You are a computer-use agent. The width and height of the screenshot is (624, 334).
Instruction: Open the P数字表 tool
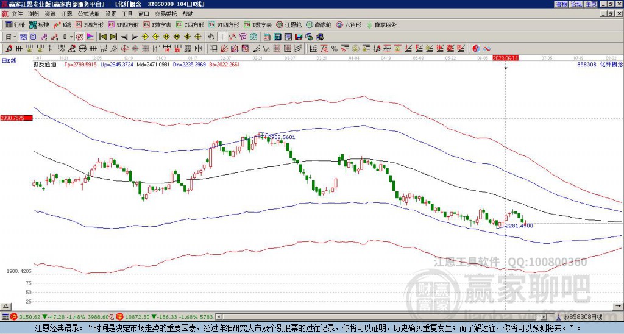point(158,24)
